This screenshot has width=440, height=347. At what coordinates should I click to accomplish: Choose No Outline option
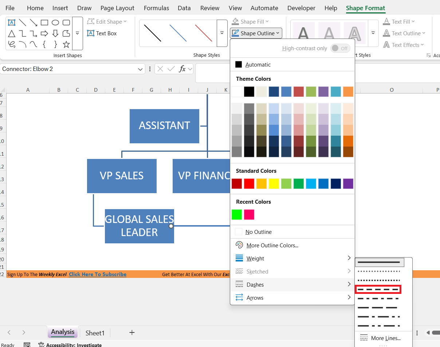(292, 232)
